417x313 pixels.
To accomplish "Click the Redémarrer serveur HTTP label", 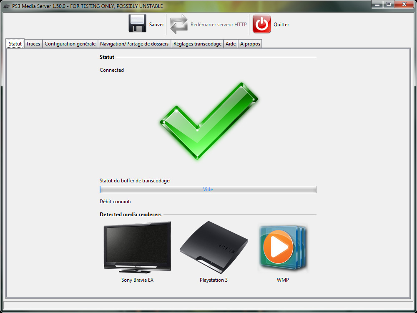I will pos(219,25).
